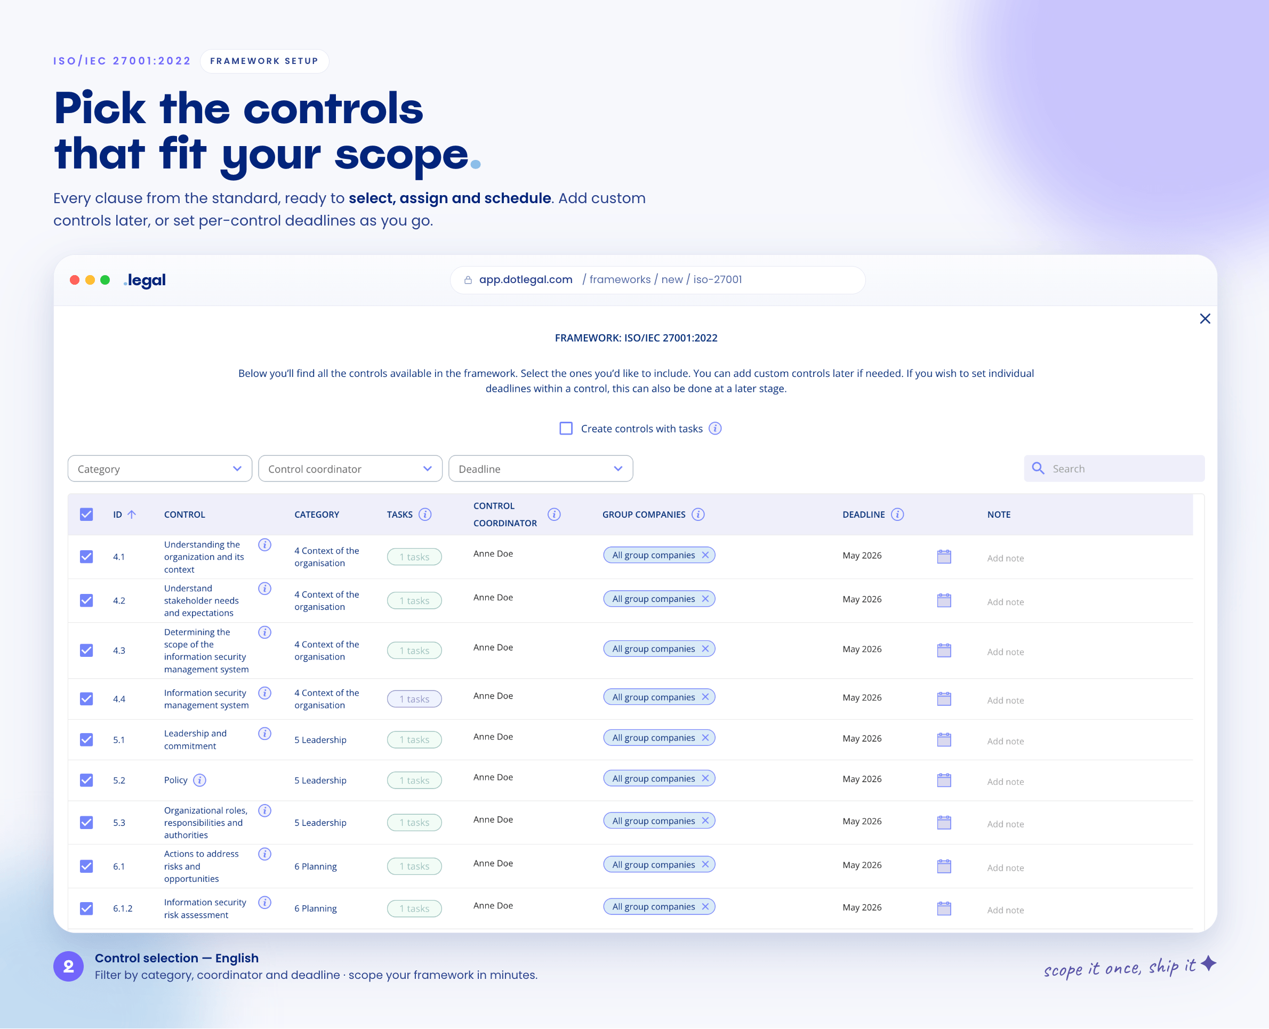This screenshot has height=1029, width=1269.
Task: Sort by ID using the sort arrow
Action: 133,514
